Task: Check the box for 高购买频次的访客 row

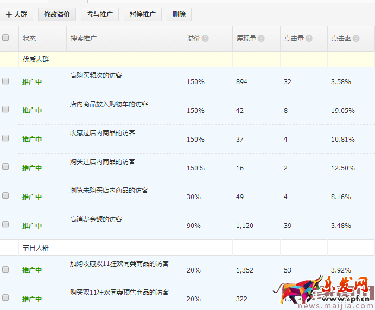Action: coord(5,81)
